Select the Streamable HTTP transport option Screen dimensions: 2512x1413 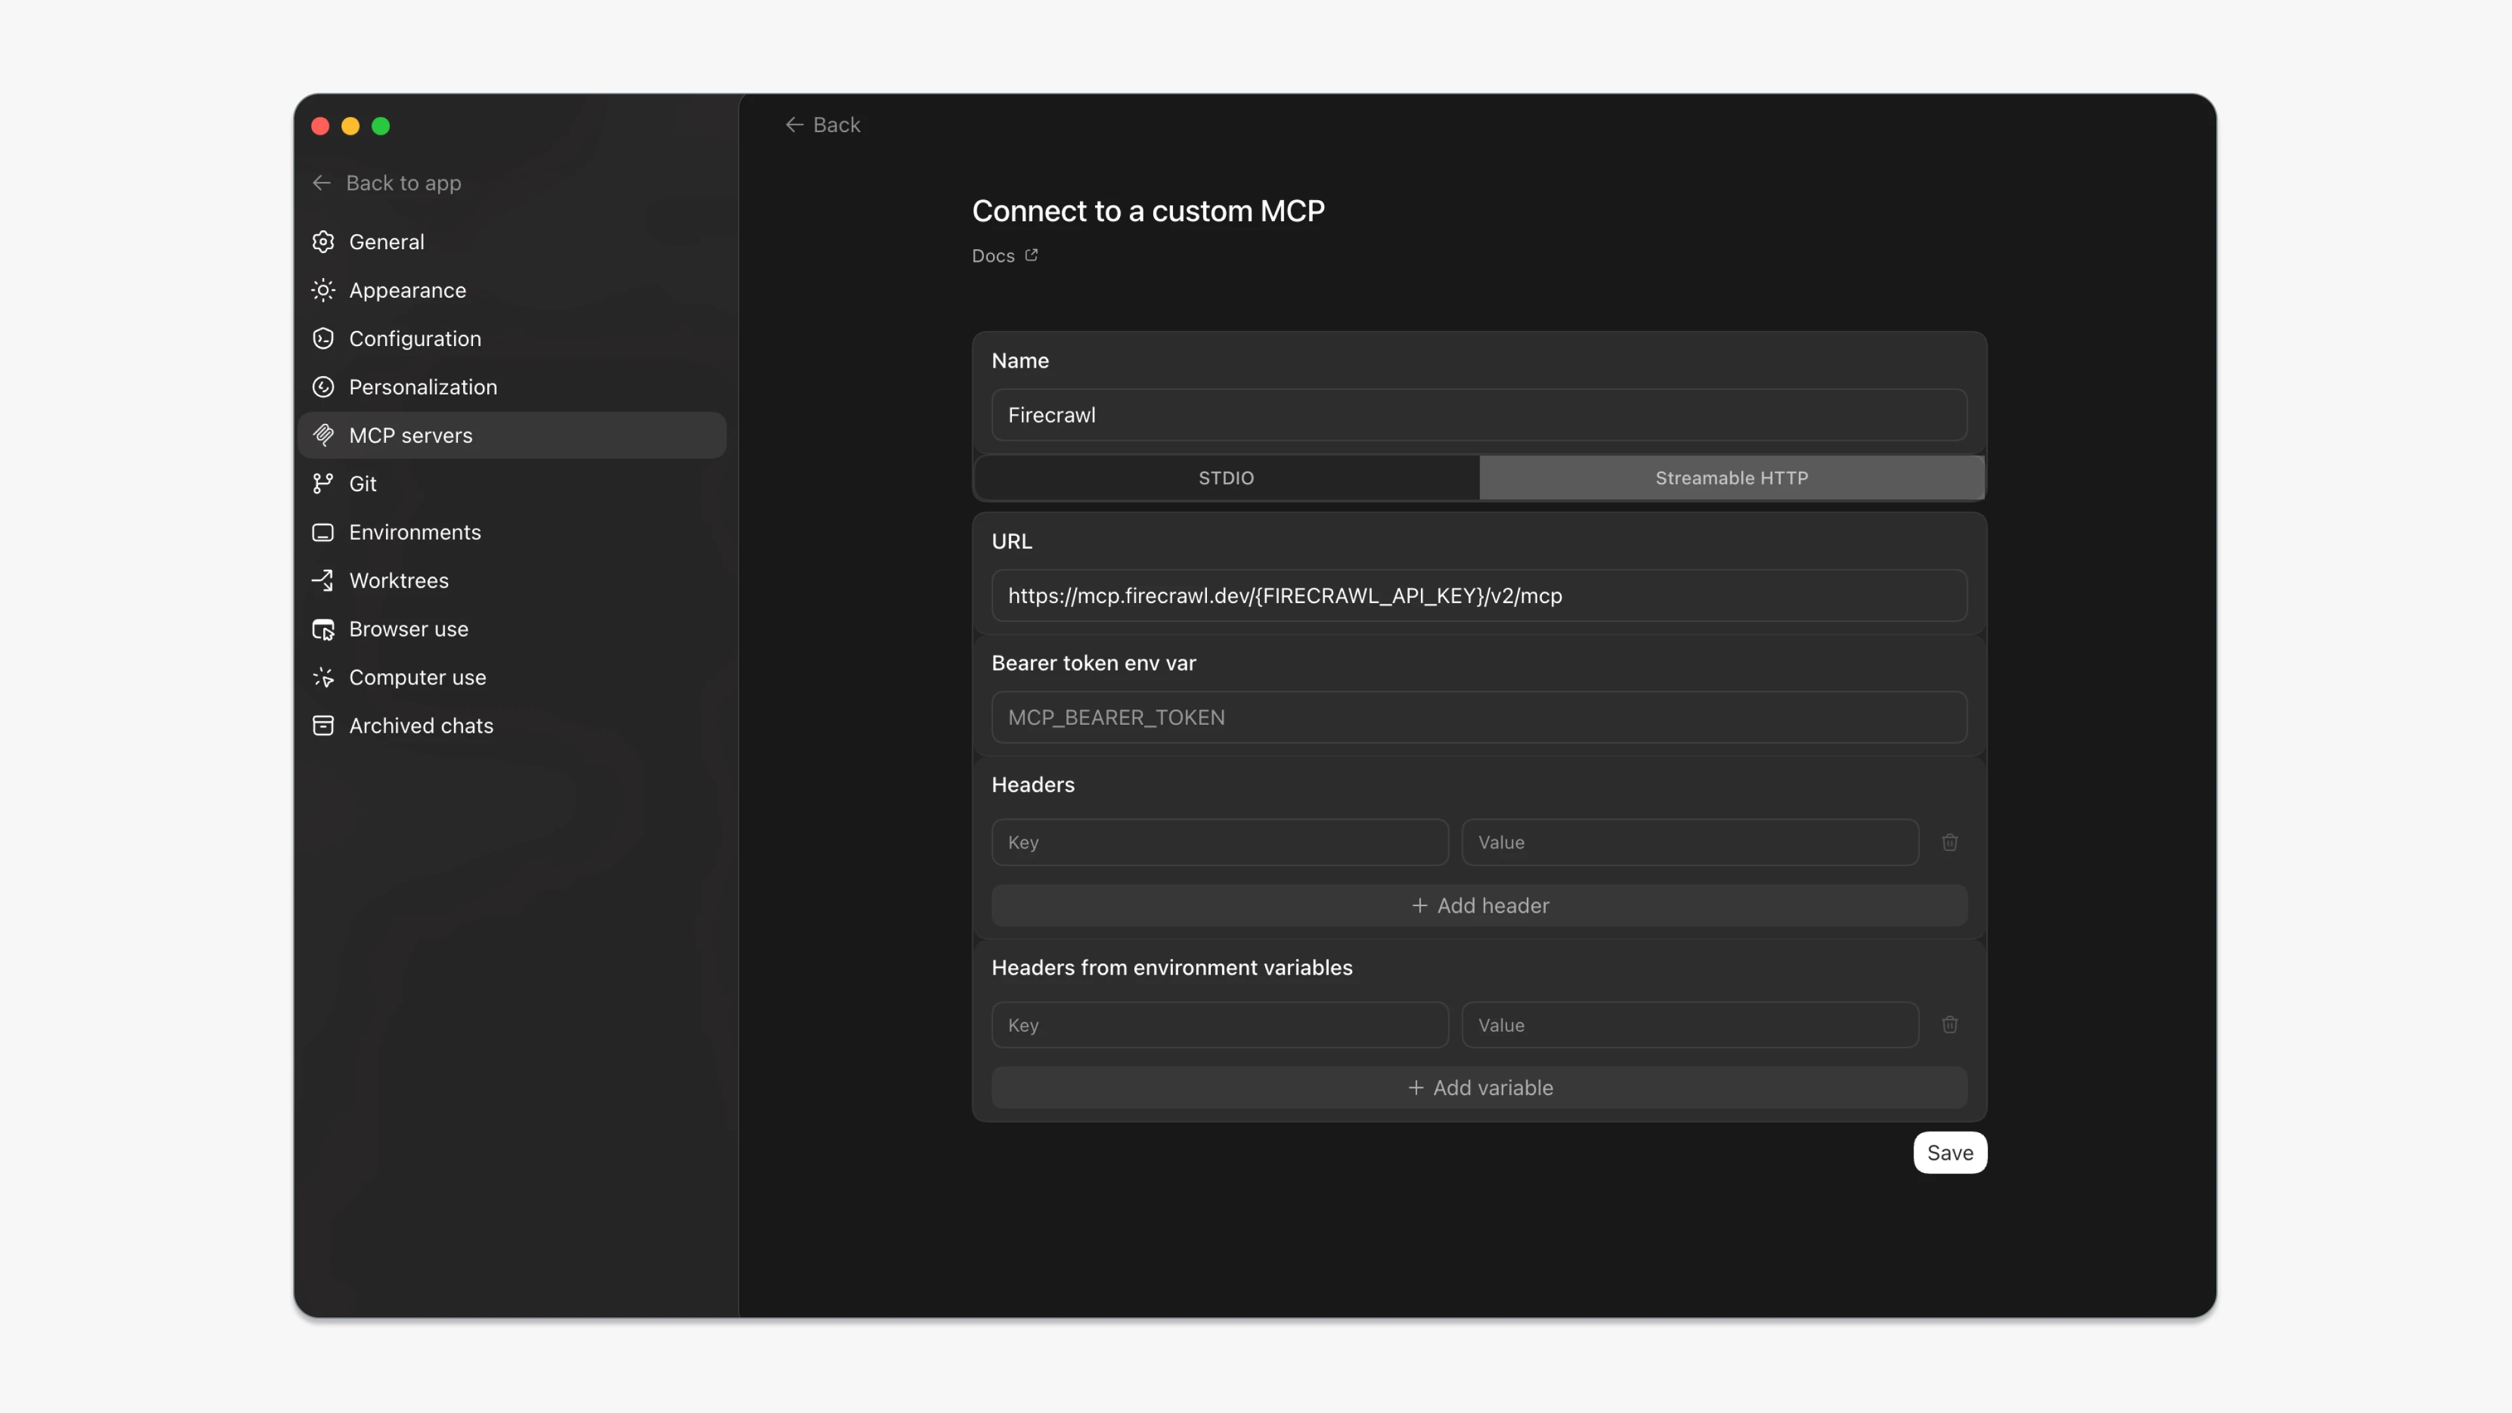click(x=1732, y=478)
